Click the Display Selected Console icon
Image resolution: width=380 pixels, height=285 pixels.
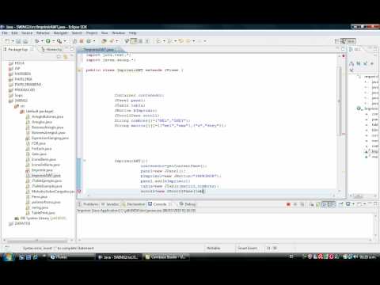(x=348, y=204)
